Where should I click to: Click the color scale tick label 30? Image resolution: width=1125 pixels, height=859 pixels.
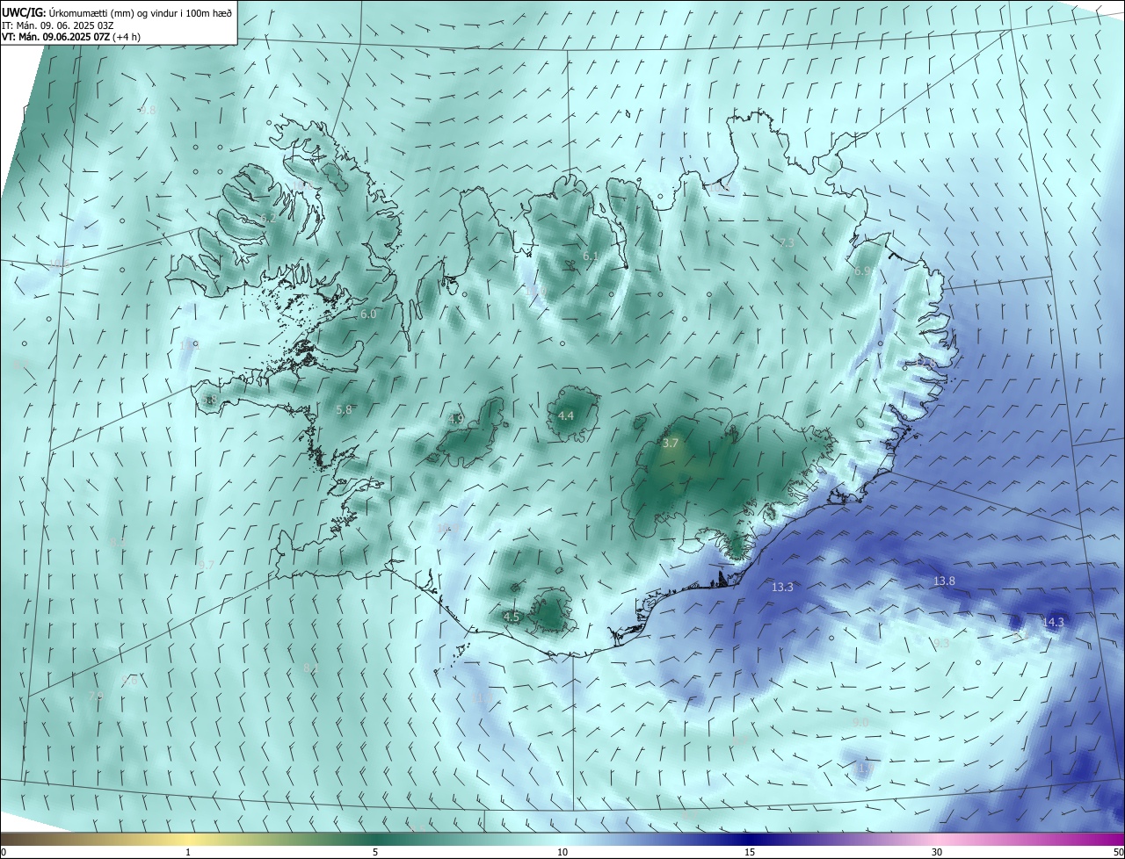pyautogui.click(x=937, y=853)
